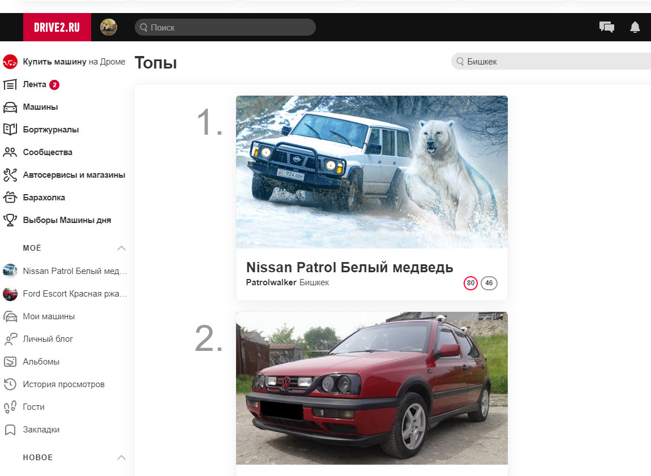
Task: Open Сообщества section
Action: click(x=48, y=152)
